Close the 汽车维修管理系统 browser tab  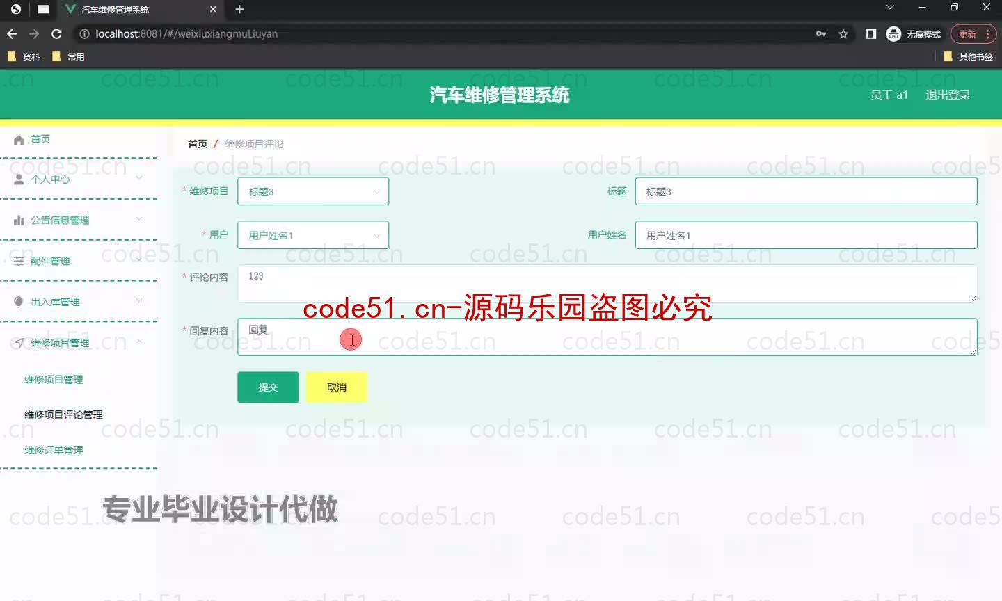tap(213, 10)
